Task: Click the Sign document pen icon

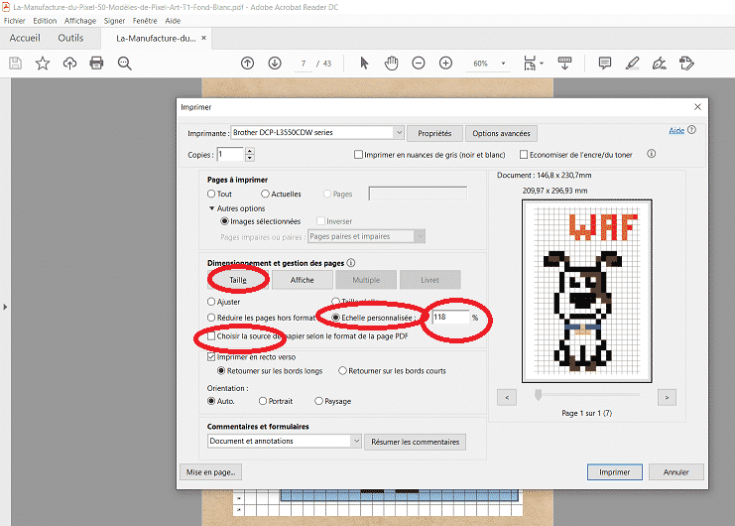Action: (660, 64)
